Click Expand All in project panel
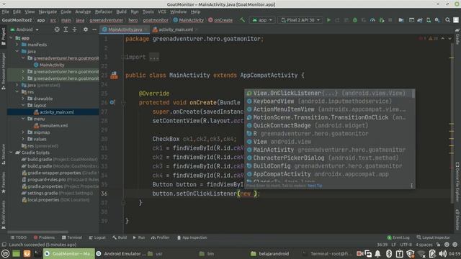 click(x=66, y=29)
